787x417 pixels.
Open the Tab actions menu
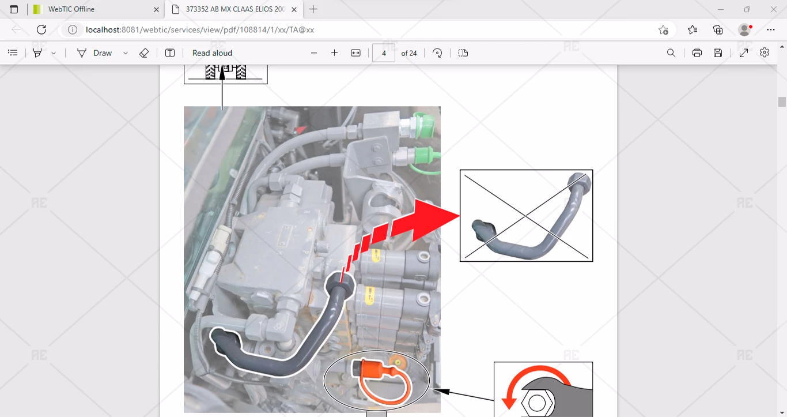point(14,9)
